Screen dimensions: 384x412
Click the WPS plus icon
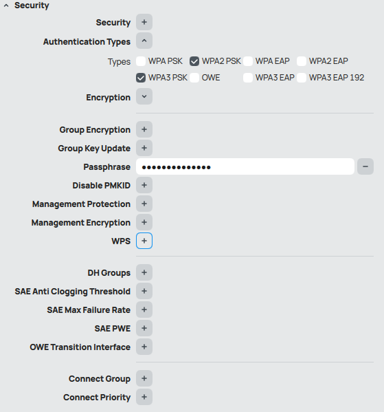tap(144, 241)
